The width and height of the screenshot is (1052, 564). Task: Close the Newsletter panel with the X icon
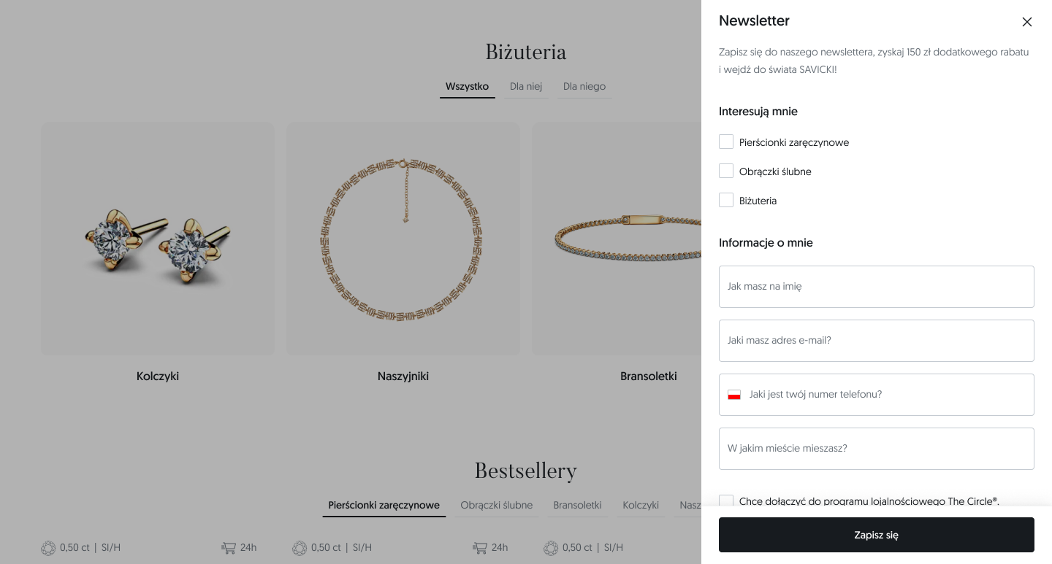(1026, 22)
